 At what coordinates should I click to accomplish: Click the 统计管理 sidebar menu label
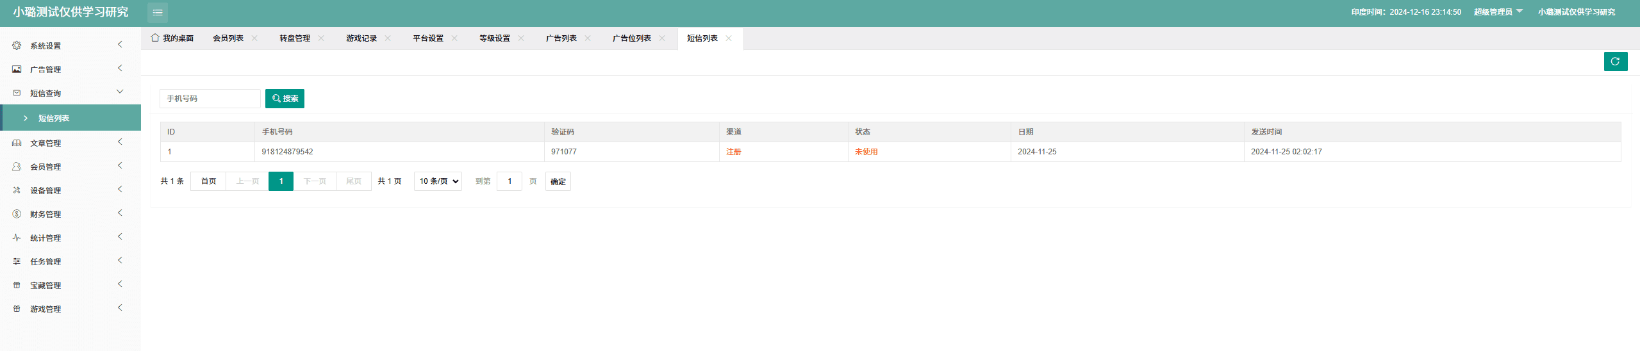[x=46, y=238]
